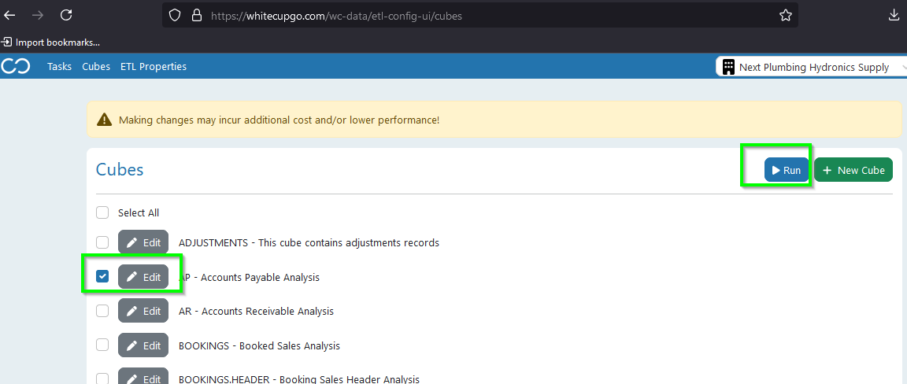The width and height of the screenshot is (907, 384).
Task: Open the ETL Properties menu item
Action: [154, 67]
